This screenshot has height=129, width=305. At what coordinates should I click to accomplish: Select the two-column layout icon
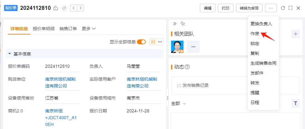[153, 42]
